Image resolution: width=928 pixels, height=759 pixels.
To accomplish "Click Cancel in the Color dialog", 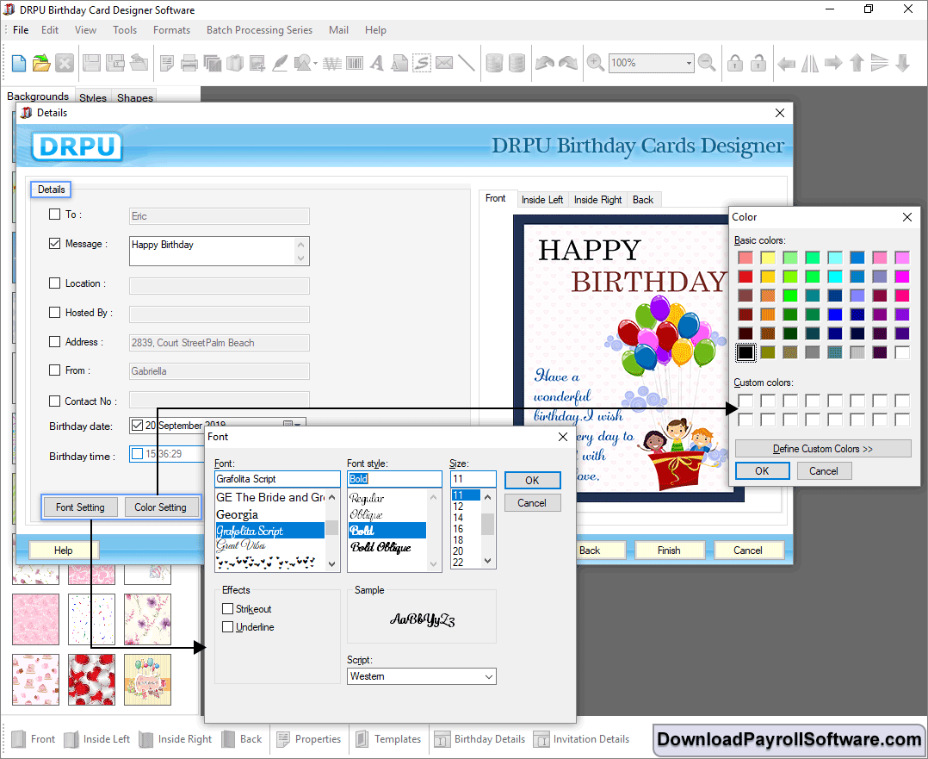I will [823, 471].
